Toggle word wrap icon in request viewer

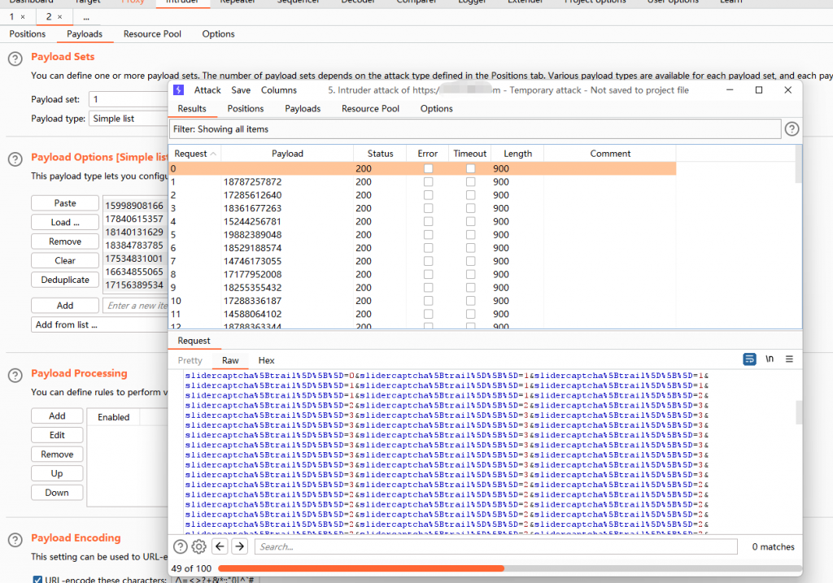[x=749, y=359]
